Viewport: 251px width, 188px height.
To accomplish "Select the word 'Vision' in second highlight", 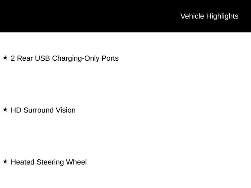I will 65,110.
